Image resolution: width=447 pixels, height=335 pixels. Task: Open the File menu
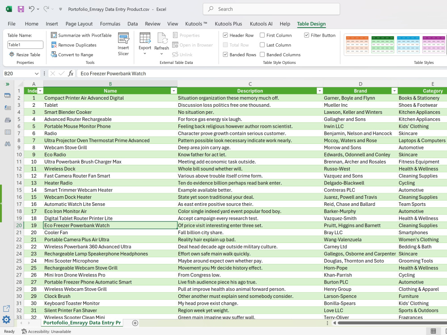(12, 24)
